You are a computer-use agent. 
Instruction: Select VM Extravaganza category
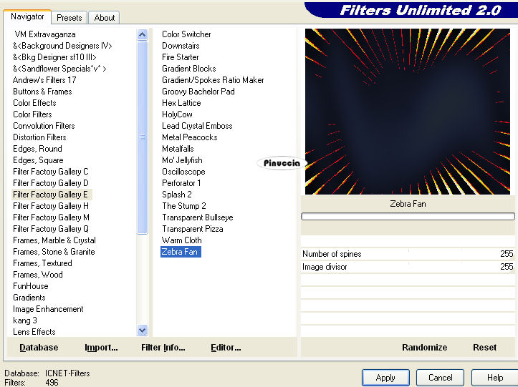(x=45, y=34)
